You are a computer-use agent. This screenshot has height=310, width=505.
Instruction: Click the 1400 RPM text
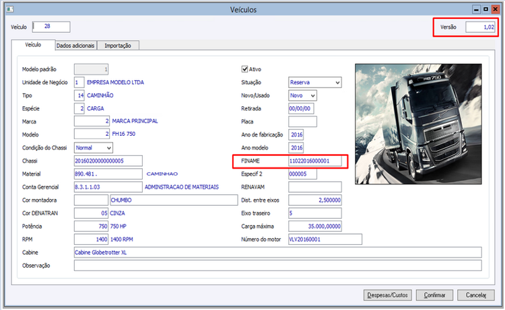click(x=122, y=239)
